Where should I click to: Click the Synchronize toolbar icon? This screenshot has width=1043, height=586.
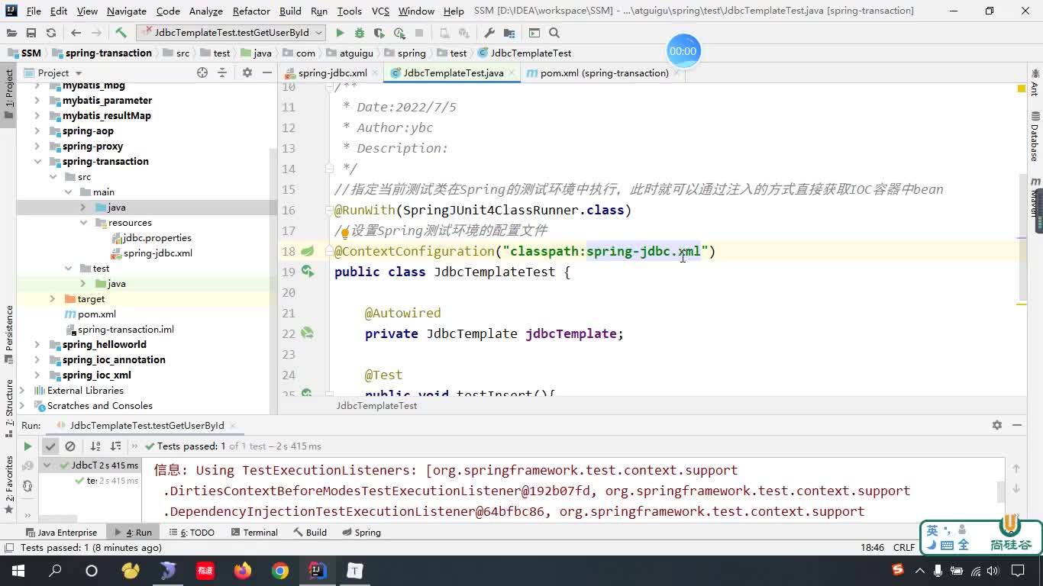(x=51, y=33)
